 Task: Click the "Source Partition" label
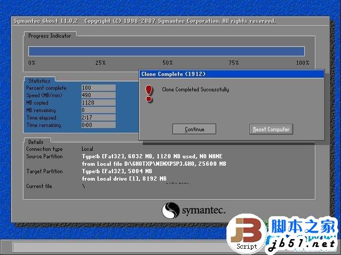44,156
